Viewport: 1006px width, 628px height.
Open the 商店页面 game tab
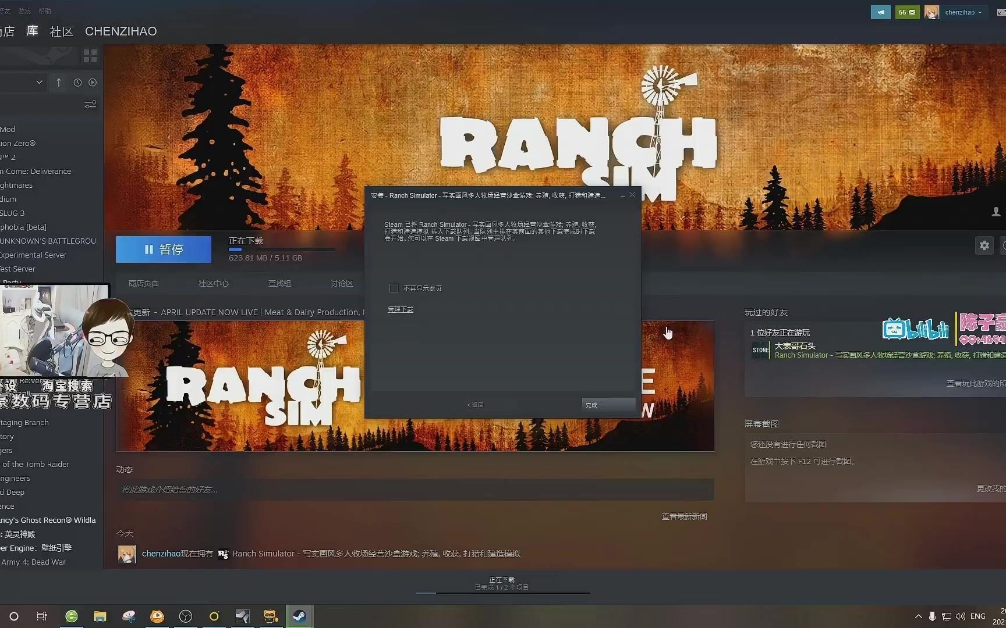tap(143, 283)
